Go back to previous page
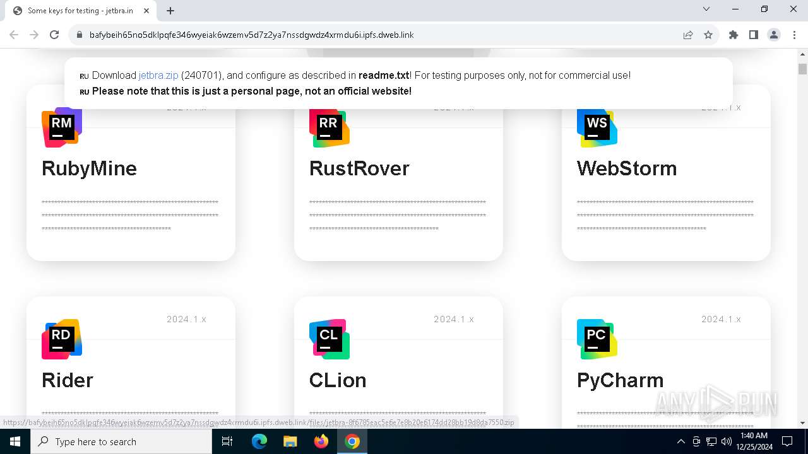The height and width of the screenshot is (454, 808). coord(14,35)
